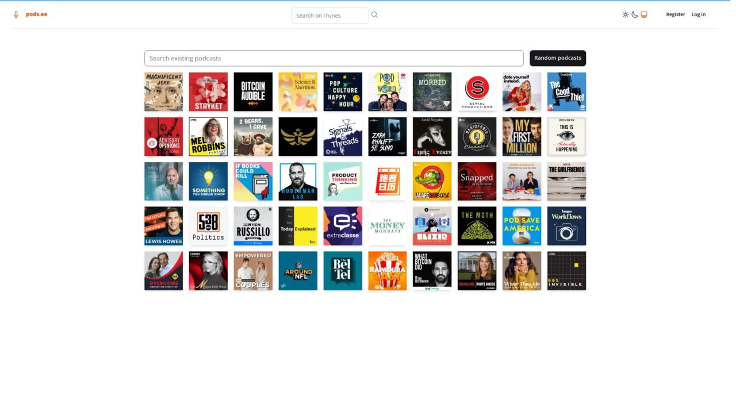Click the Search on iTunes field
Screen dimensions: 736x414
coord(329,16)
